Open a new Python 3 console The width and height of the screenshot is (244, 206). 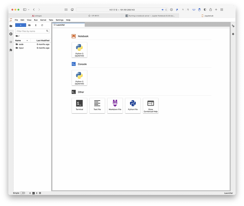[79, 78]
